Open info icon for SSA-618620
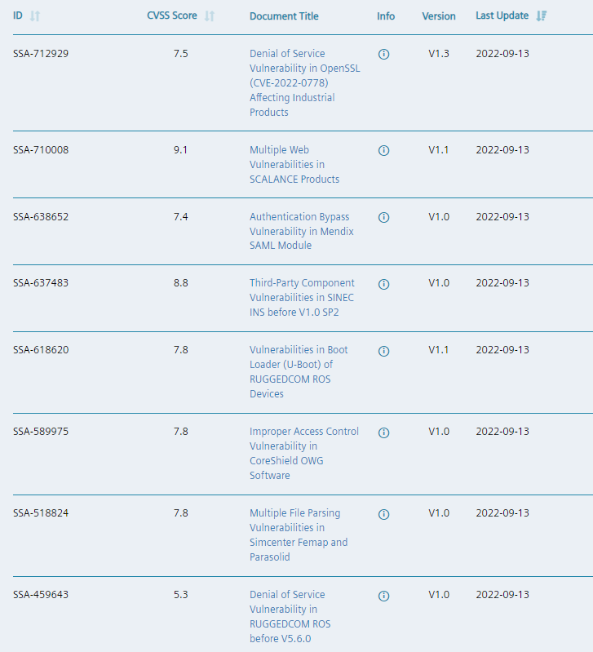 384,351
